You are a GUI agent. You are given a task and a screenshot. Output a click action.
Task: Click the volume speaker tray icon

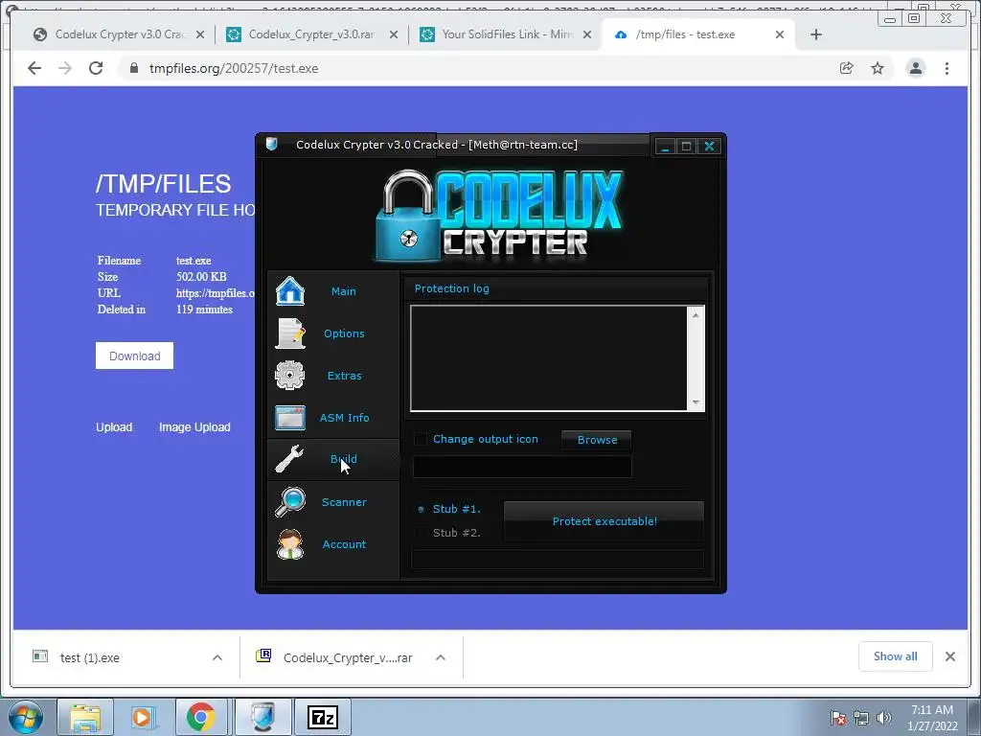click(884, 718)
